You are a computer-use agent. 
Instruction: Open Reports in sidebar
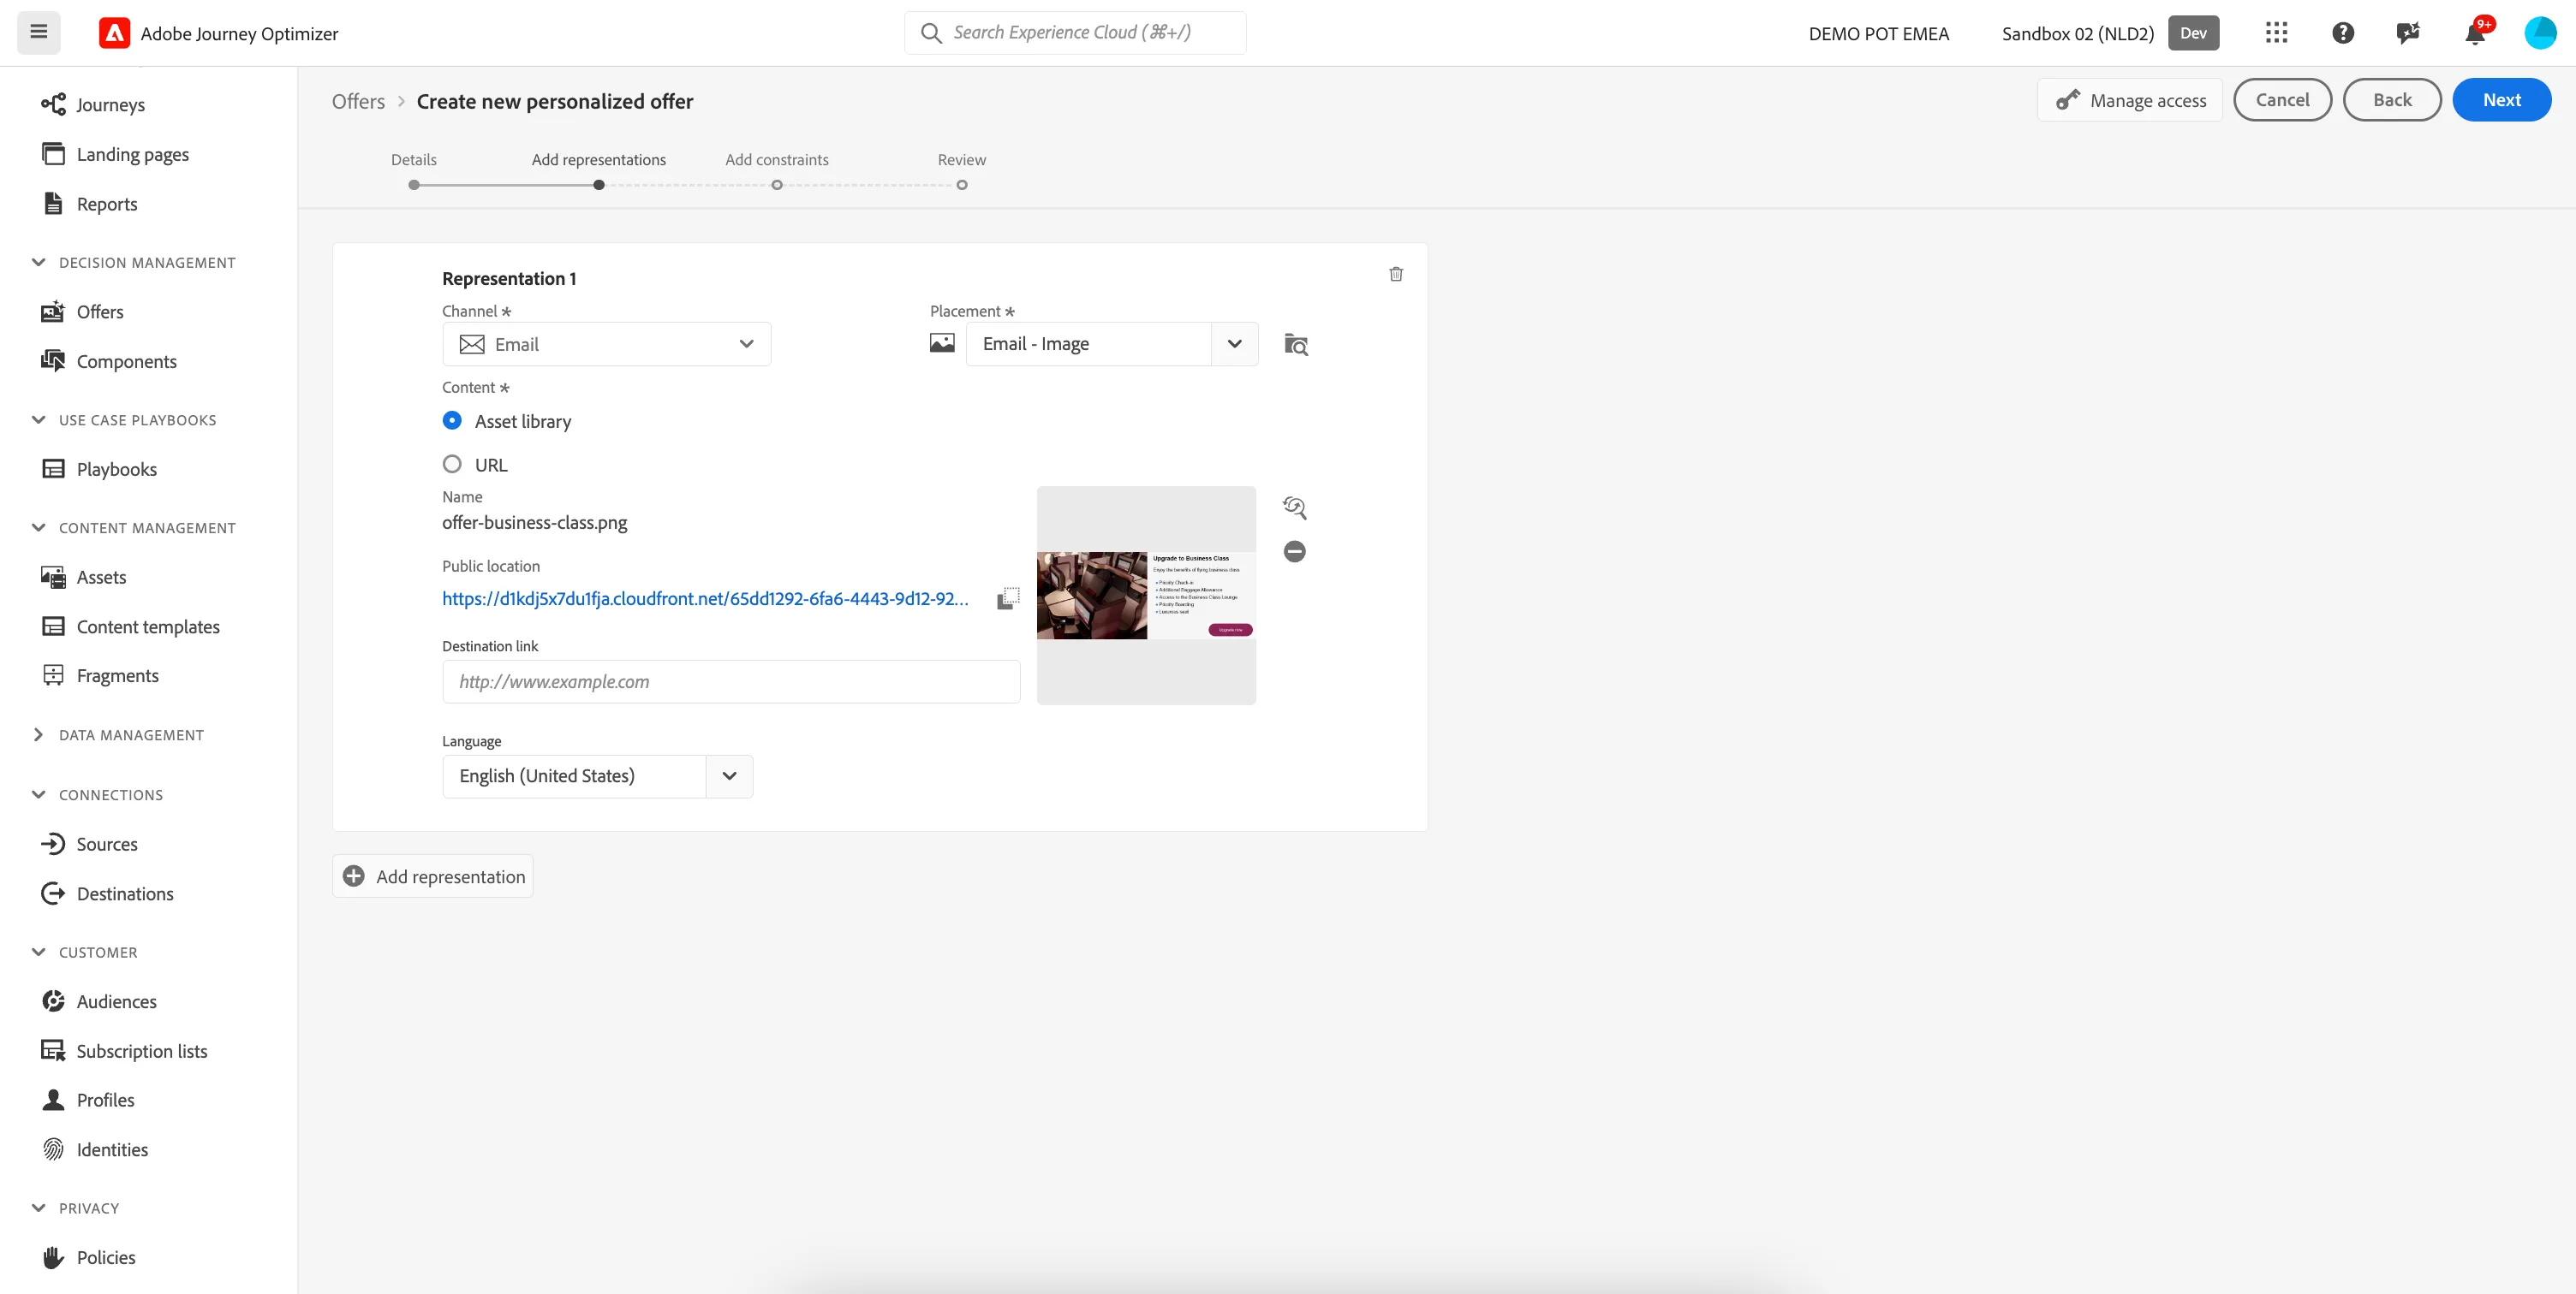(x=107, y=204)
